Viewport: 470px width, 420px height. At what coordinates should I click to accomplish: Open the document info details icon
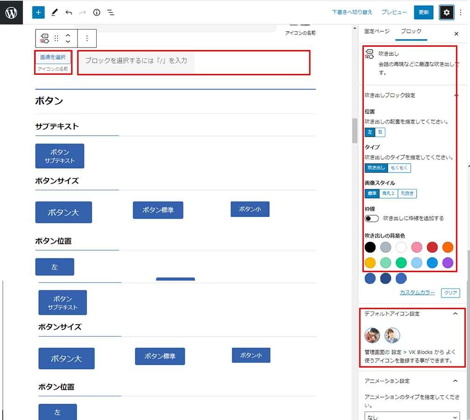[97, 13]
